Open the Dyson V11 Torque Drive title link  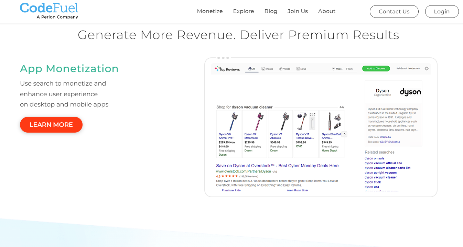click(305, 136)
